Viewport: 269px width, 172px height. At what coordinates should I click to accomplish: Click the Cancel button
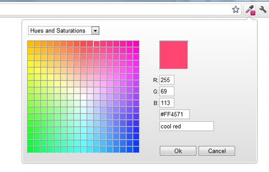click(x=217, y=151)
